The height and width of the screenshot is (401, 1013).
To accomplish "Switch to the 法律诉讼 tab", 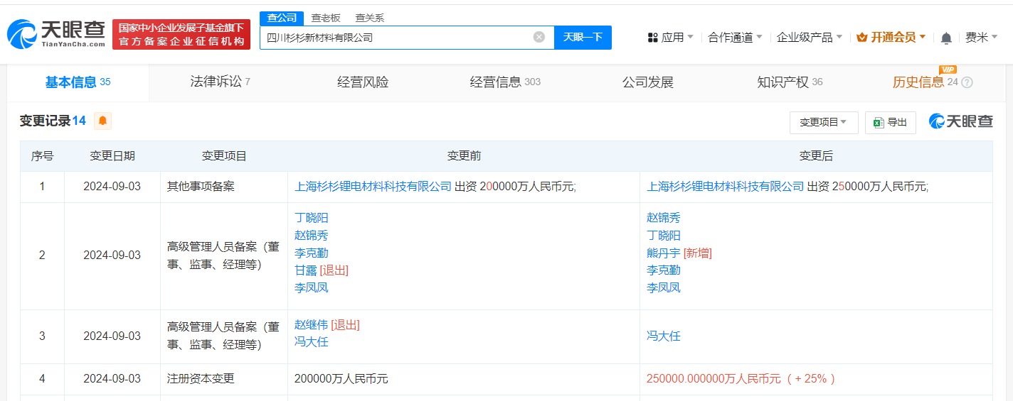I will coord(220,82).
